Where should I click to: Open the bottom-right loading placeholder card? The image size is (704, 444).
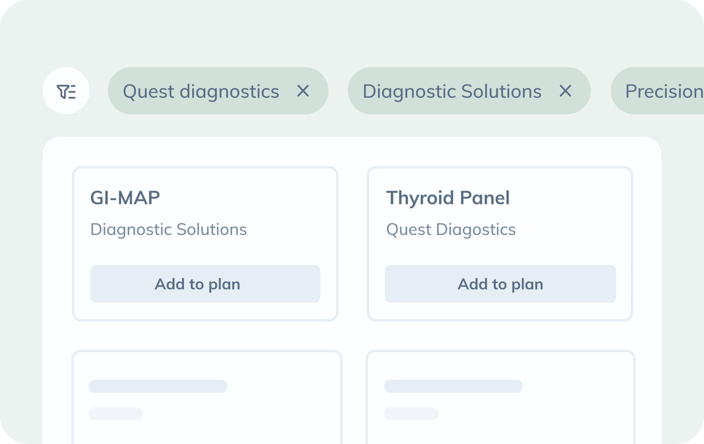click(500, 397)
